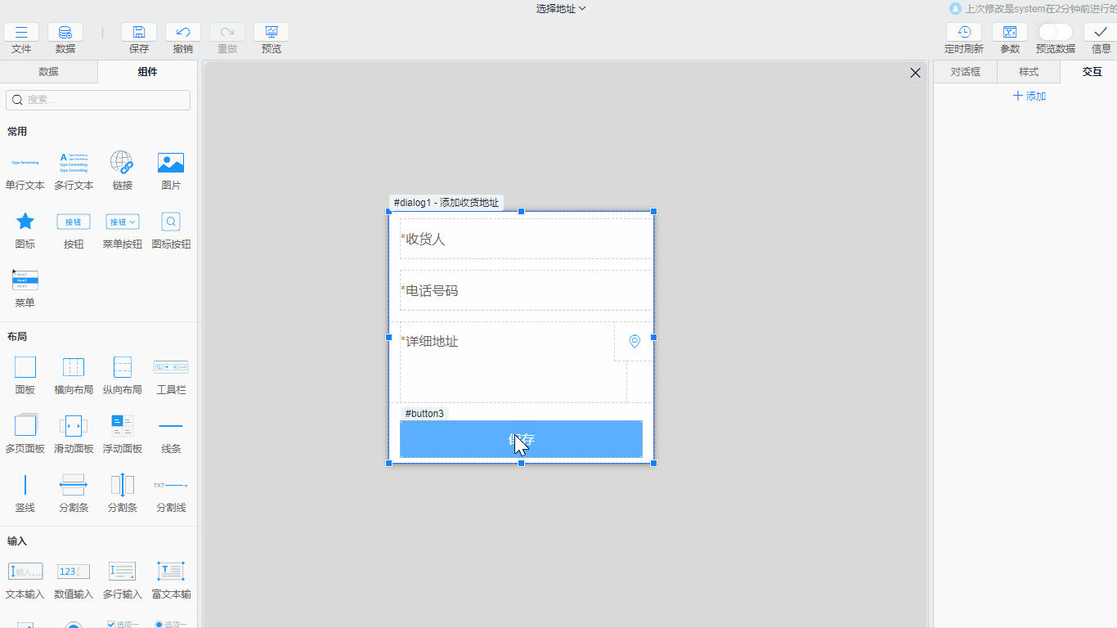Close the dialog canvas with X

(x=915, y=74)
